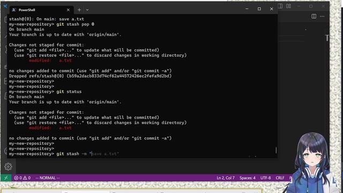Click the current git stash -m prompt line
Viewport: 343px width, 193px height.
[x=64, y=154]
